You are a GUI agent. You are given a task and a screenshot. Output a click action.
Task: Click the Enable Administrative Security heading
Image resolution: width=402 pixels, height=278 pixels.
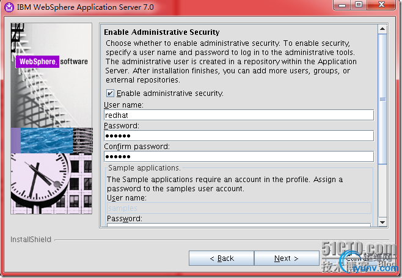click(x=162, y=32)
